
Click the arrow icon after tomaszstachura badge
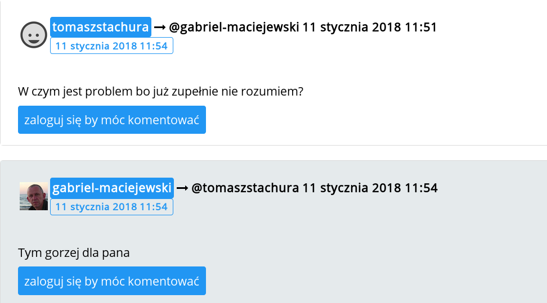point(160,27)
